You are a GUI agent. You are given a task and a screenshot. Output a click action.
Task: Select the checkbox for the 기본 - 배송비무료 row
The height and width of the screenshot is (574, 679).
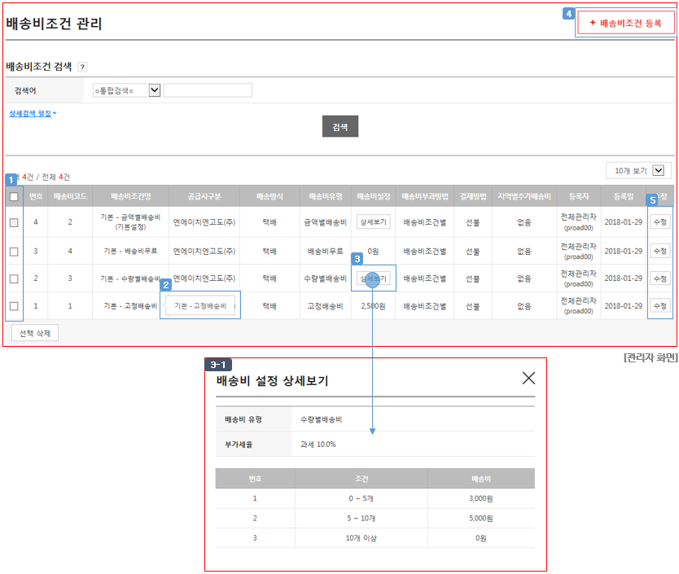click(14, 252)
